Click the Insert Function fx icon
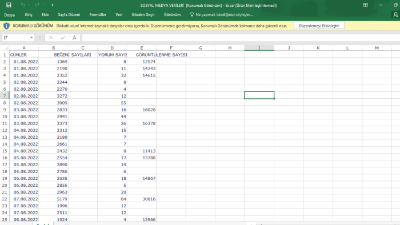Viewport: 400px width, 225px height. (74, 38)
